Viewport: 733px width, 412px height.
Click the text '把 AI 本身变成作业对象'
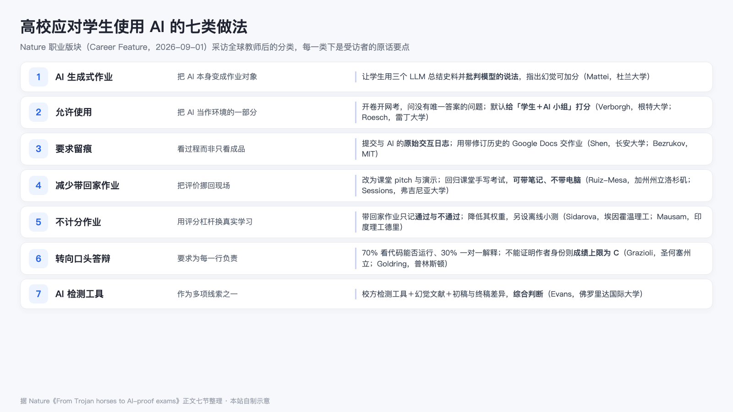click(217, 77)
